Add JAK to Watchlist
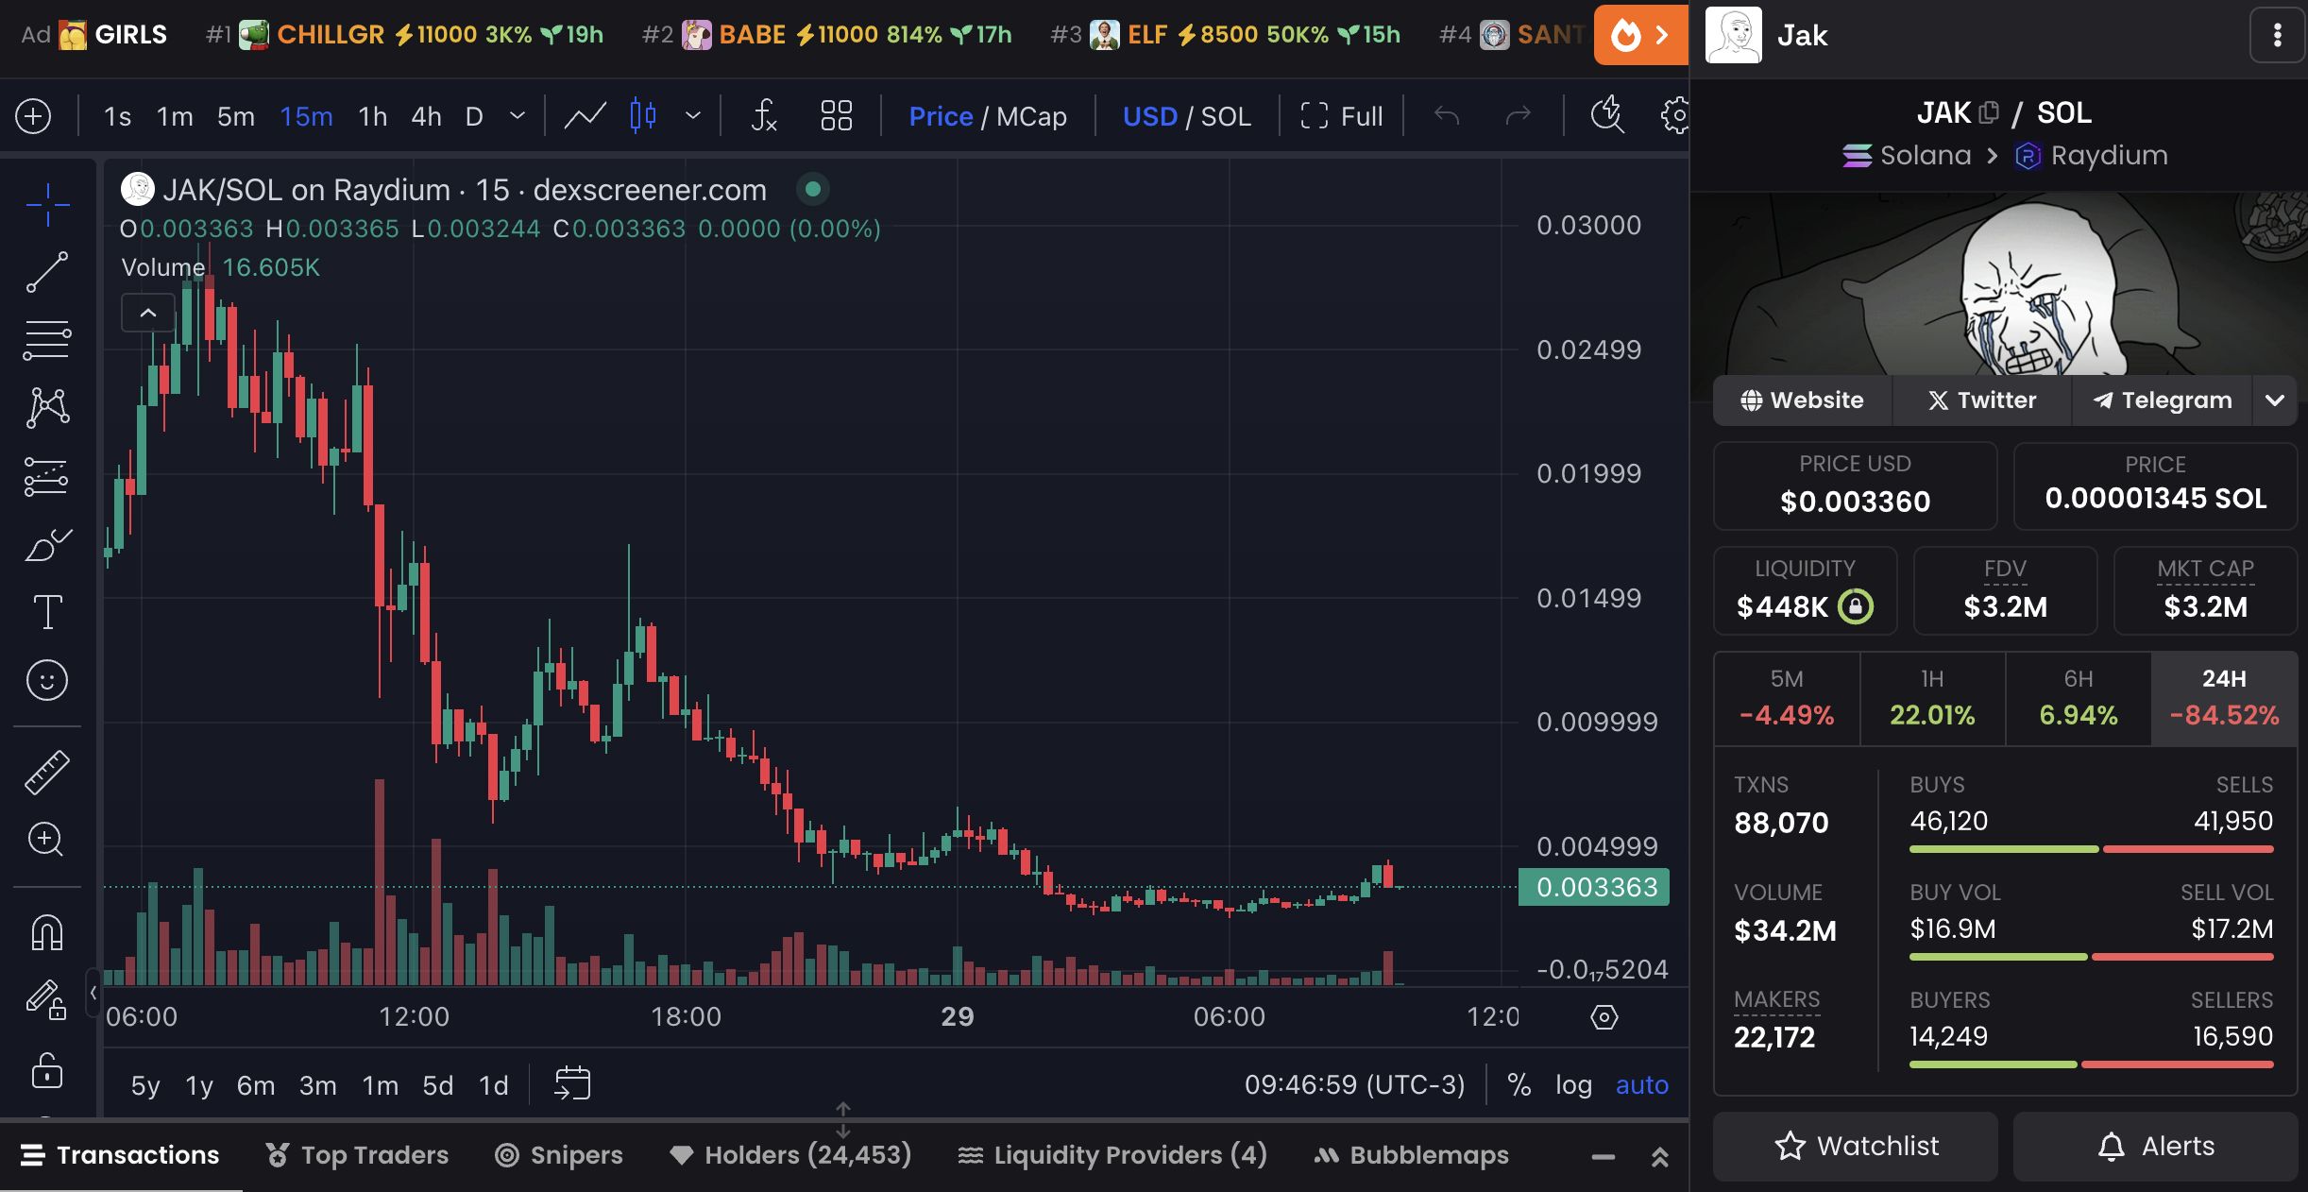The height and width of the screenshot is (1192, 2308). pos(1856,1146)
